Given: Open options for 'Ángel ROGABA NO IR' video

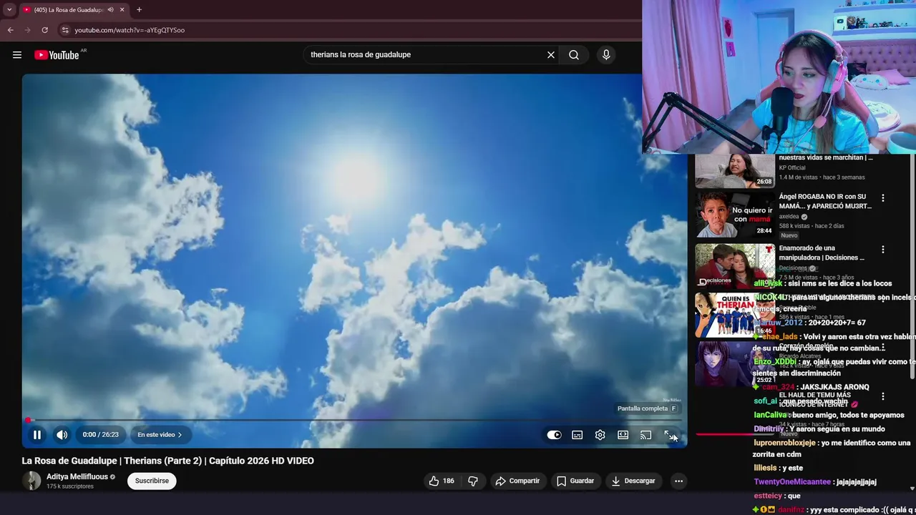Looking at the screenshot, I should click(883, 198).
